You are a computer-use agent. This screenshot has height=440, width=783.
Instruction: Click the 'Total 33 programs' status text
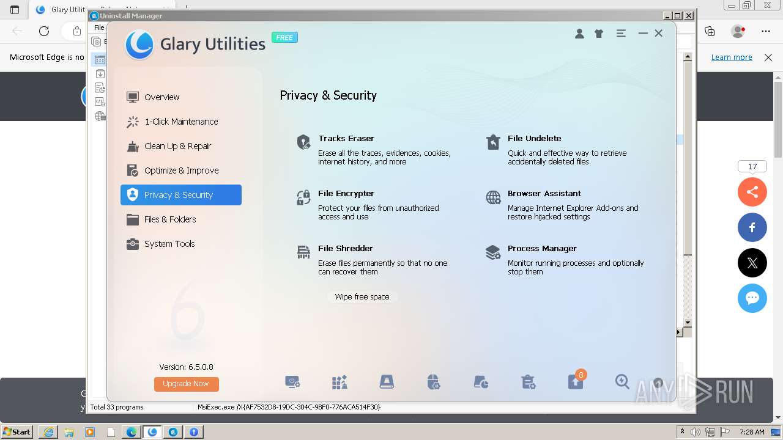(x=117, y=407)
